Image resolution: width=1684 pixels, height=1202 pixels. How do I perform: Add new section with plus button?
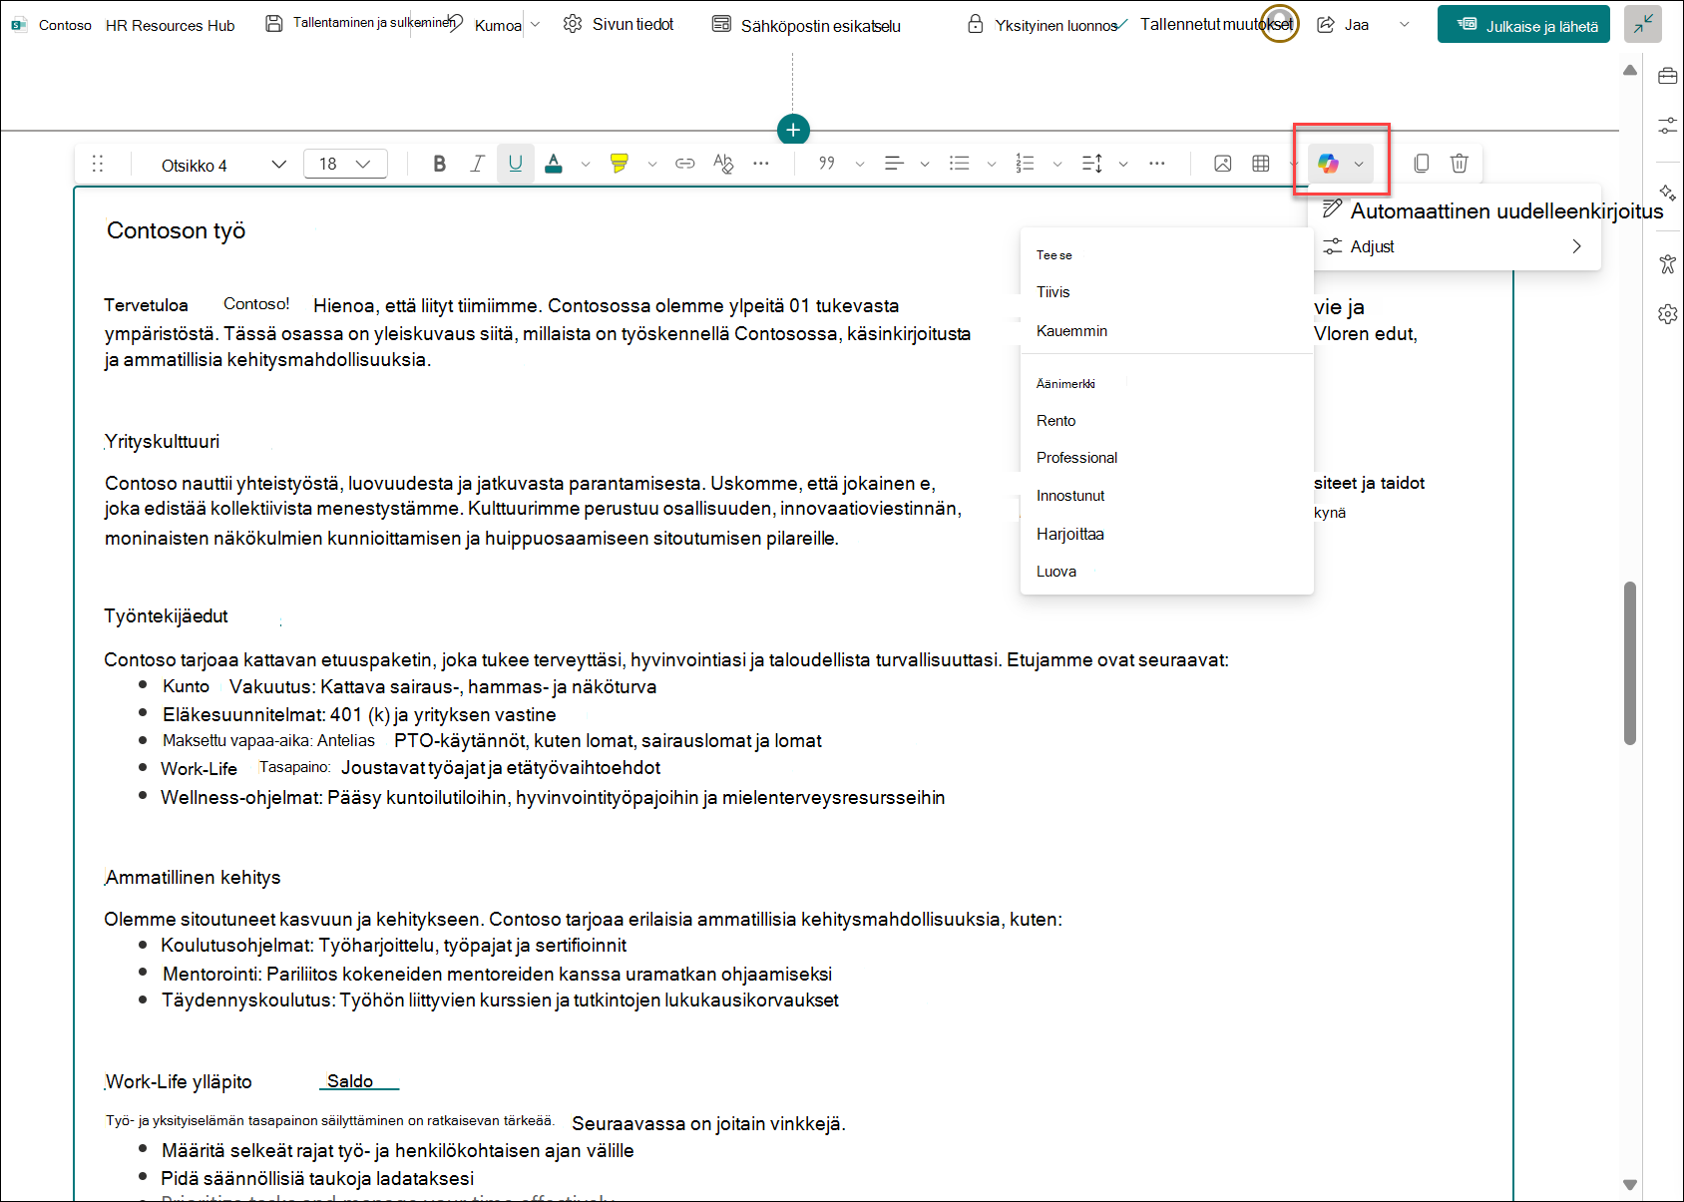(x=793, y=130)
